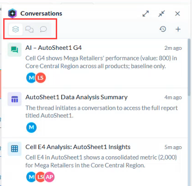
Task: Switch to the single comment bubble tab
Action: (43, 29)
